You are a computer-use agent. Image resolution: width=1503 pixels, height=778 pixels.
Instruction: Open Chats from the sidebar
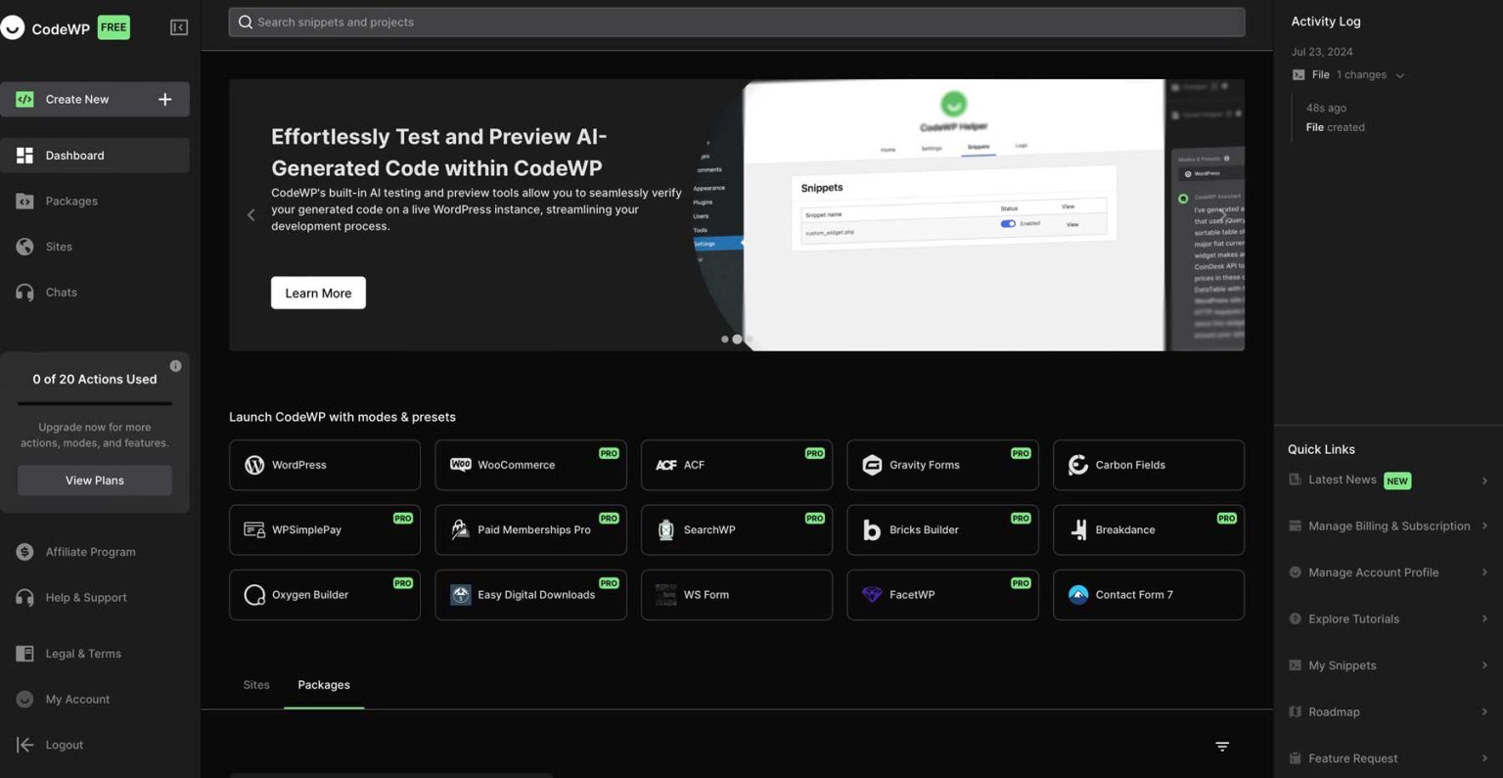[x=61, y=292]
